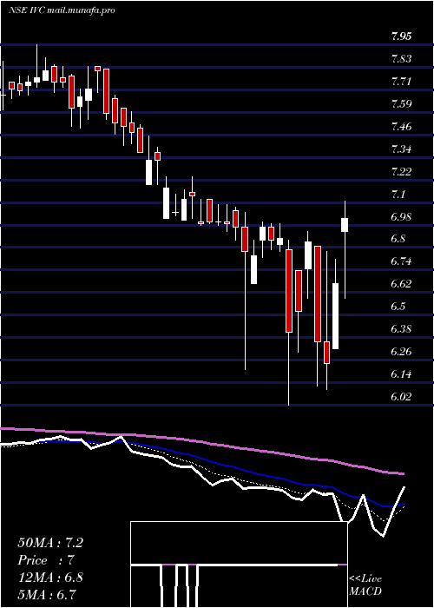Click the 6.8 price axis label

click(398, 239)
